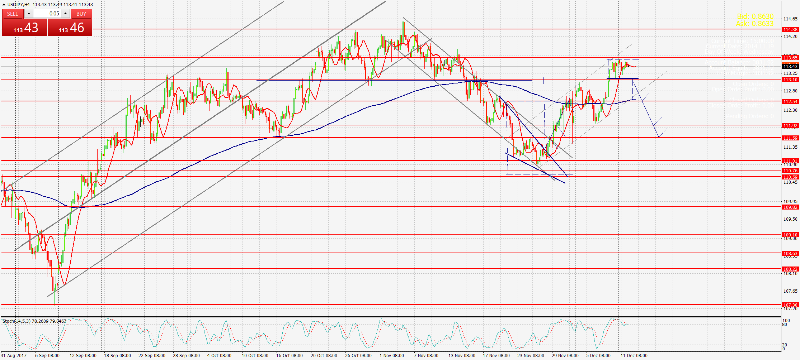
Task: Increase lot volume with up arrow
Action: 65,14
